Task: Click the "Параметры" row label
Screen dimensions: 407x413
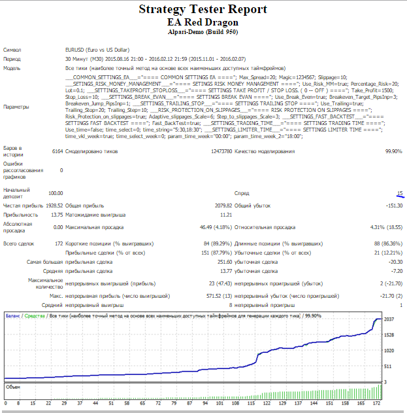Action: (16, 107)
